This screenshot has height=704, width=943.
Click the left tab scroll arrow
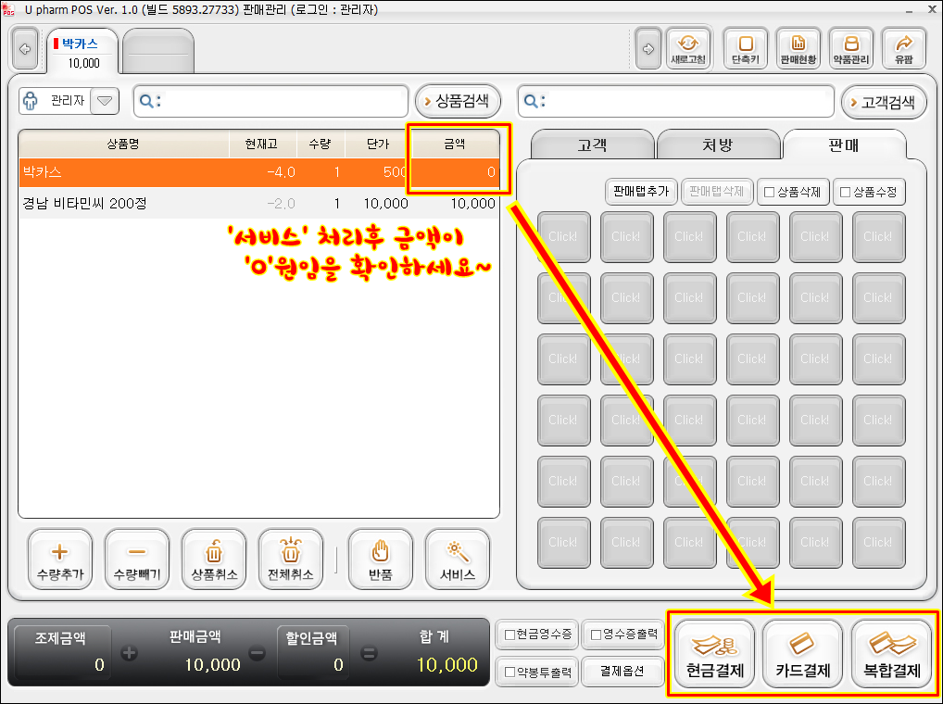coord(25,50)
